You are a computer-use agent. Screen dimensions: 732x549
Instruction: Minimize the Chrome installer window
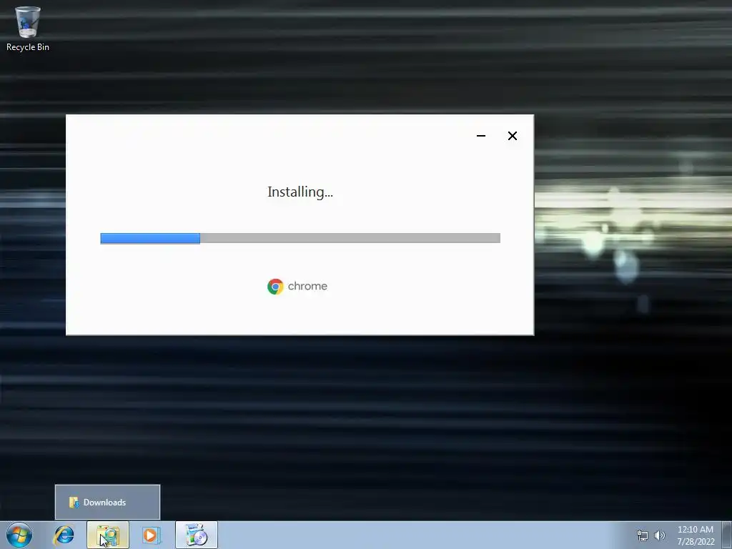click(481, 136)
